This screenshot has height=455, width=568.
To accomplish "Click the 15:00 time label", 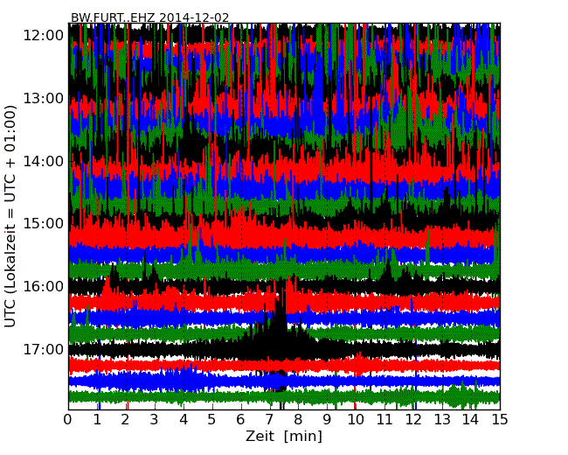I will pos(44,223).
